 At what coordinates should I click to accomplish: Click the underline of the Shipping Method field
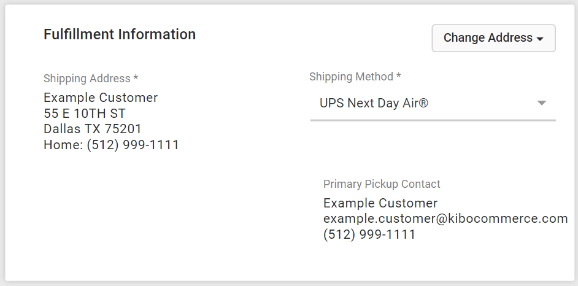[433, 120]
